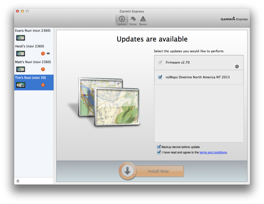Open the Extras toolbar tab
This screenshot has width=264, height=204.
[x=133, y=21]
